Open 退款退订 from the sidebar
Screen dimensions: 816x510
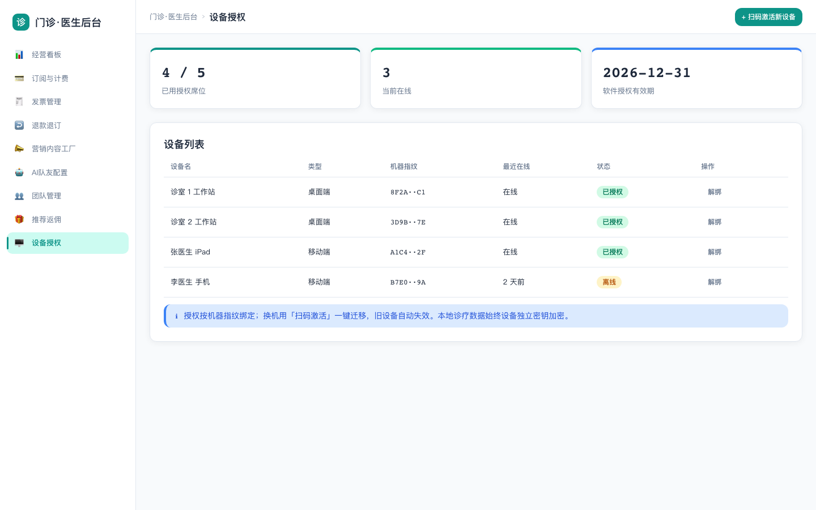coord(68,125)
